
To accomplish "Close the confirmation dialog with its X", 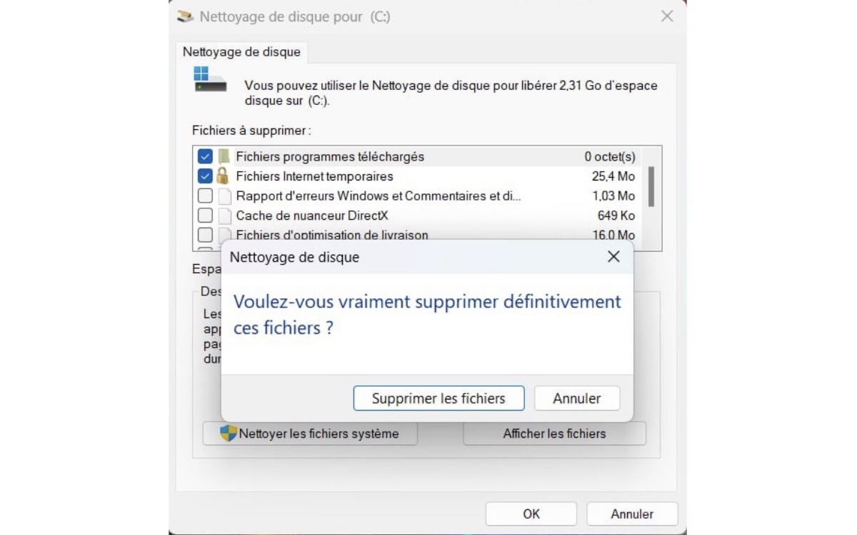I will pyautogui.click(x=613, y=257).
